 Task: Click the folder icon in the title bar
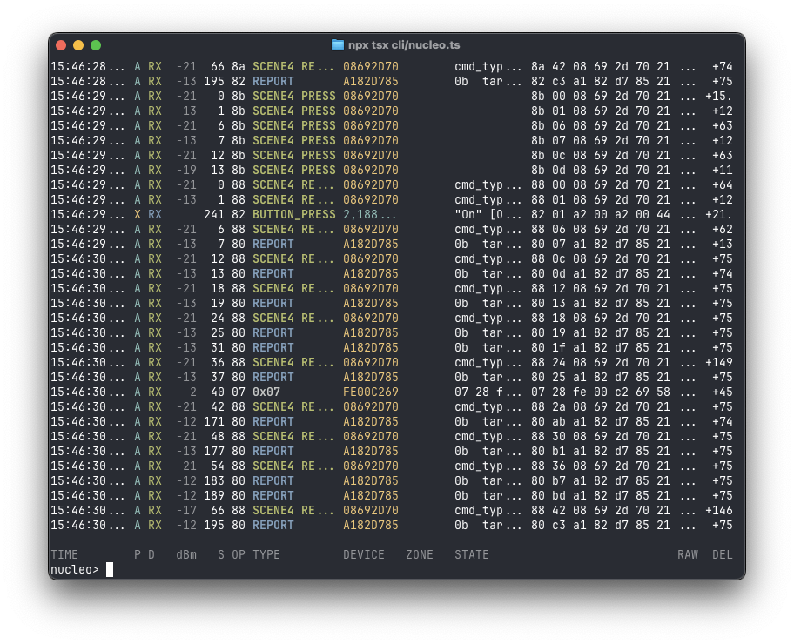[337, 45]
